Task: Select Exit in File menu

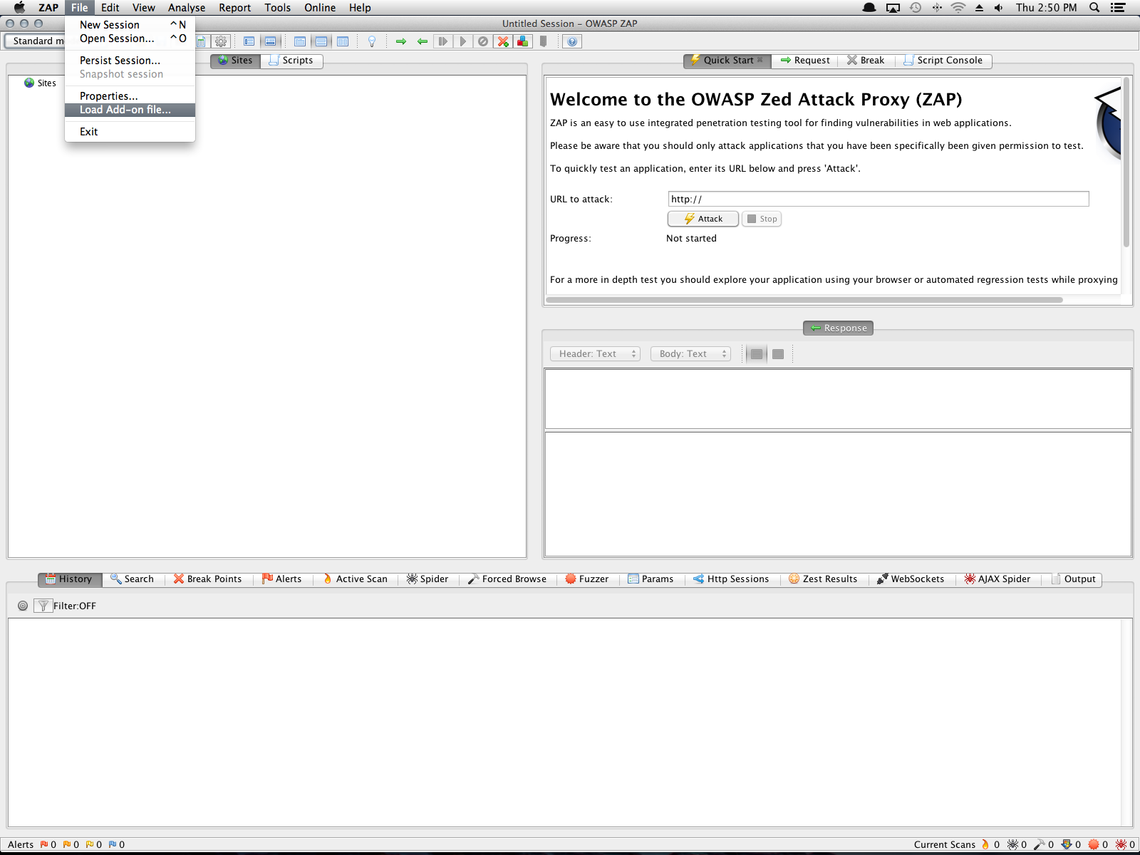Action: tap(130, 132)
